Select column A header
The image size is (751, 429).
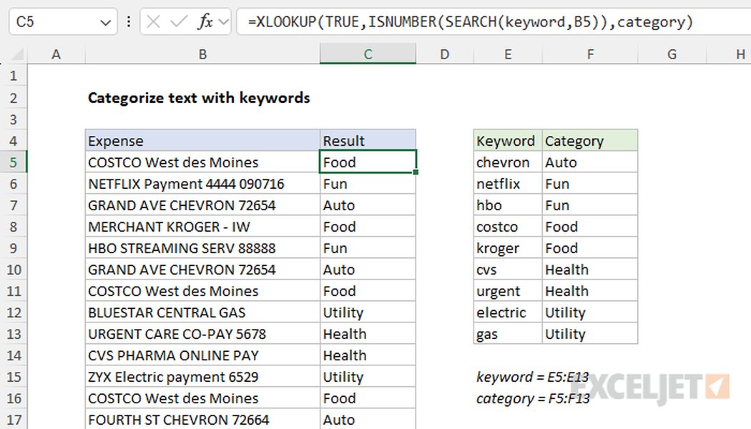pyautogui.click(x=57, y=54)
